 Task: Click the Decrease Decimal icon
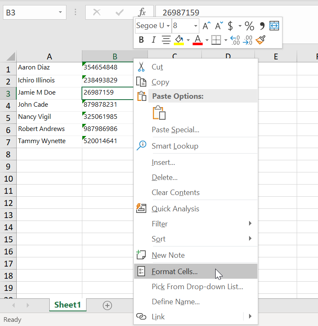click(x=248, y=40)
